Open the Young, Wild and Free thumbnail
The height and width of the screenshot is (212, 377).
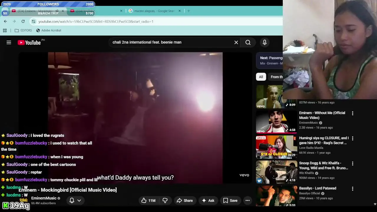[x=276, y=172]
